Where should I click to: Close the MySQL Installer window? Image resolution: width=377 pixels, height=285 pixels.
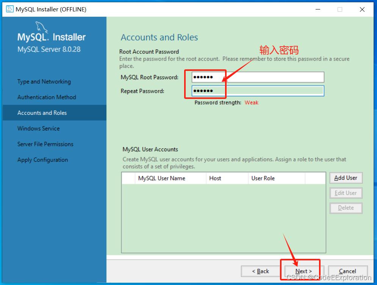362,9
